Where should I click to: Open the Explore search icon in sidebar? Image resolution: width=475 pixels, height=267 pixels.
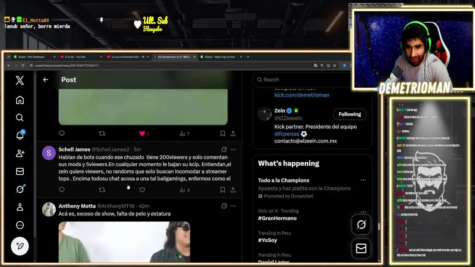coord(20,118)
